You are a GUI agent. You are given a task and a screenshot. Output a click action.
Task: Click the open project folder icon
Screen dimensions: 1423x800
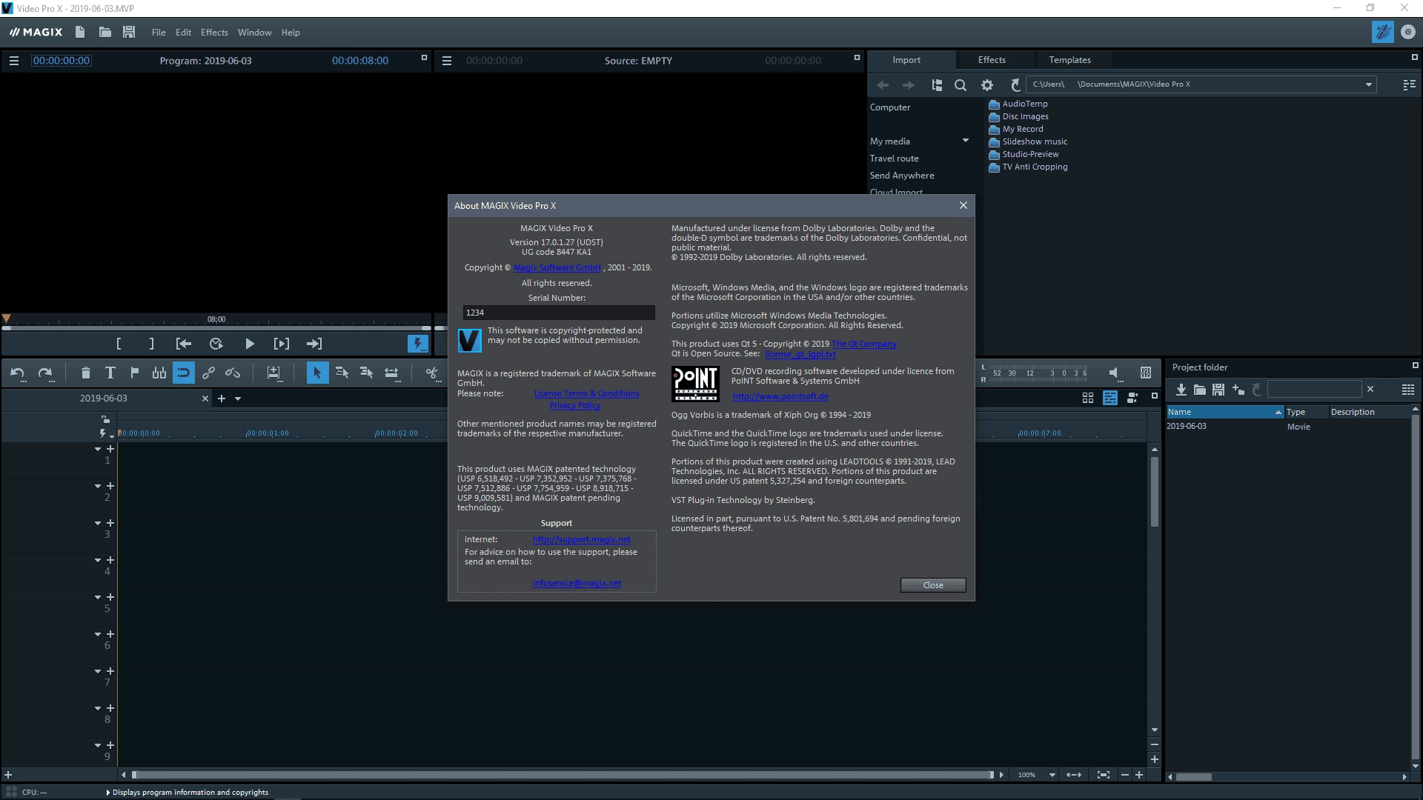105,32
